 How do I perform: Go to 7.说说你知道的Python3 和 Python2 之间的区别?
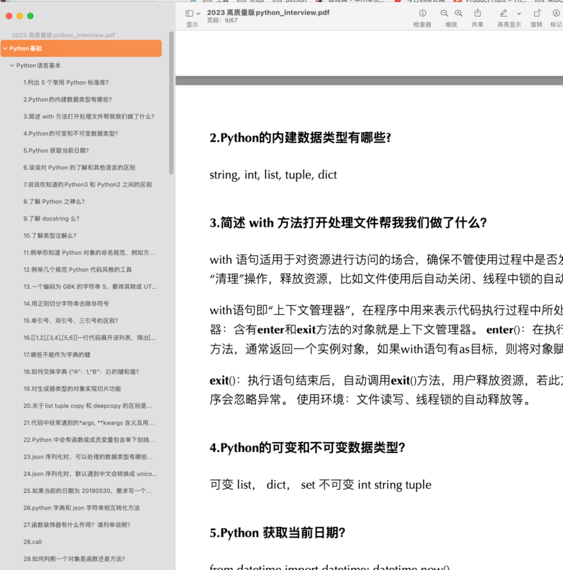click(x=88, y=184)
